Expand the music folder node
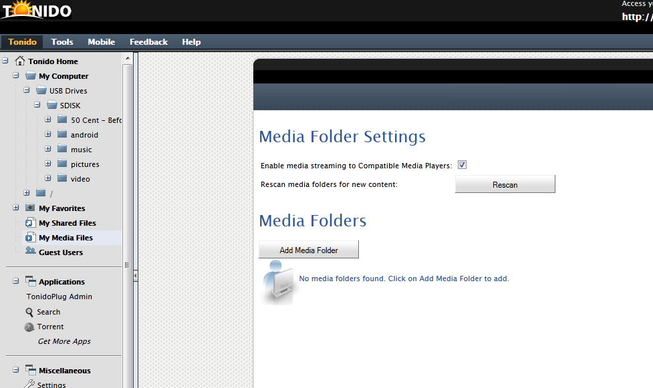Viewport: 653px width, 388px height. coord(48,149)
